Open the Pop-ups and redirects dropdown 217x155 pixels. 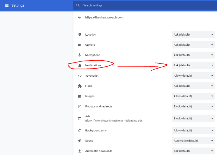pos(193,106)
